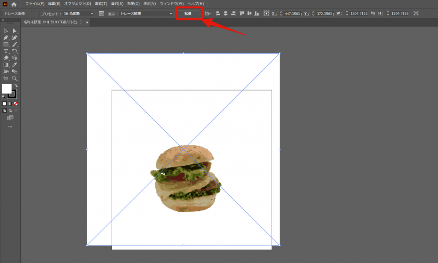Toggle constrain width and height proportions
This screenshot has width=438, height=263.
373,14
